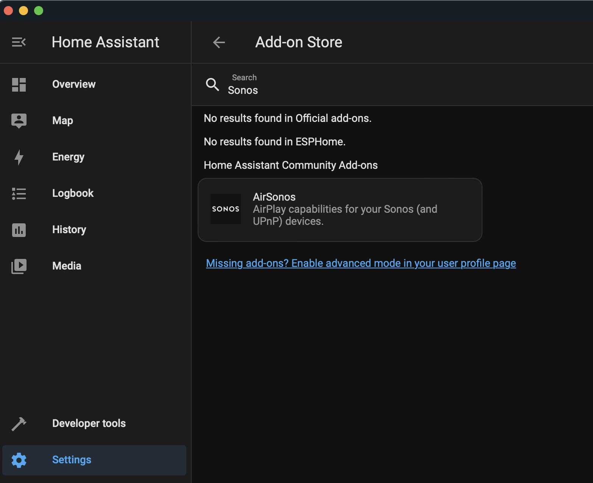Click the AirPlay capabilities description text

tap(345, 215)
